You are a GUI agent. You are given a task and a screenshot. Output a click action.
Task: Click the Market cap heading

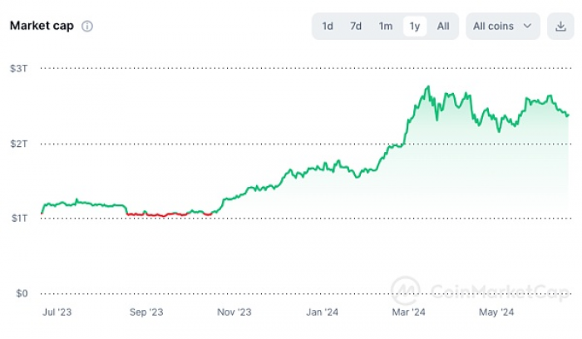tap(42, 26)
